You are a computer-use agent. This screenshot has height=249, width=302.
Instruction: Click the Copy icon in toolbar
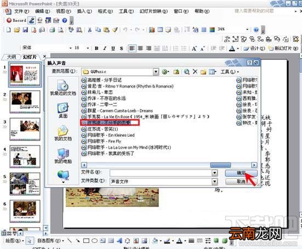pos(98,30)
